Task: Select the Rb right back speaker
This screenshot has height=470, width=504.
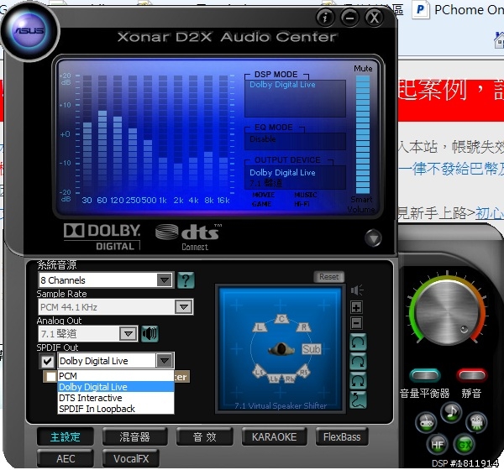Action: point(289,379)
